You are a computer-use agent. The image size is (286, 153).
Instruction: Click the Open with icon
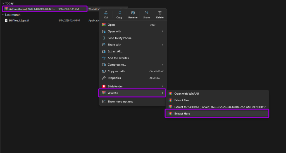[104, 31]
